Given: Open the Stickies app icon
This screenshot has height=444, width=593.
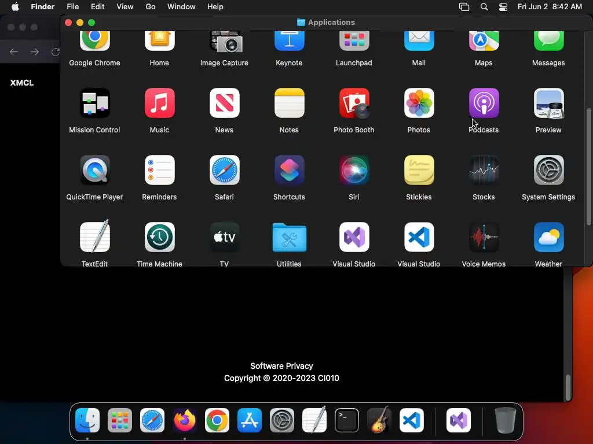Looking at the screenshot, I should click(x=419, y=170).
